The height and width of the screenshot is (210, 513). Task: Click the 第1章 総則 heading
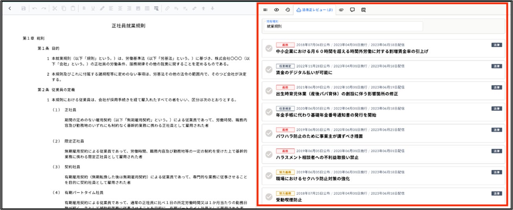tap(34, 39)
